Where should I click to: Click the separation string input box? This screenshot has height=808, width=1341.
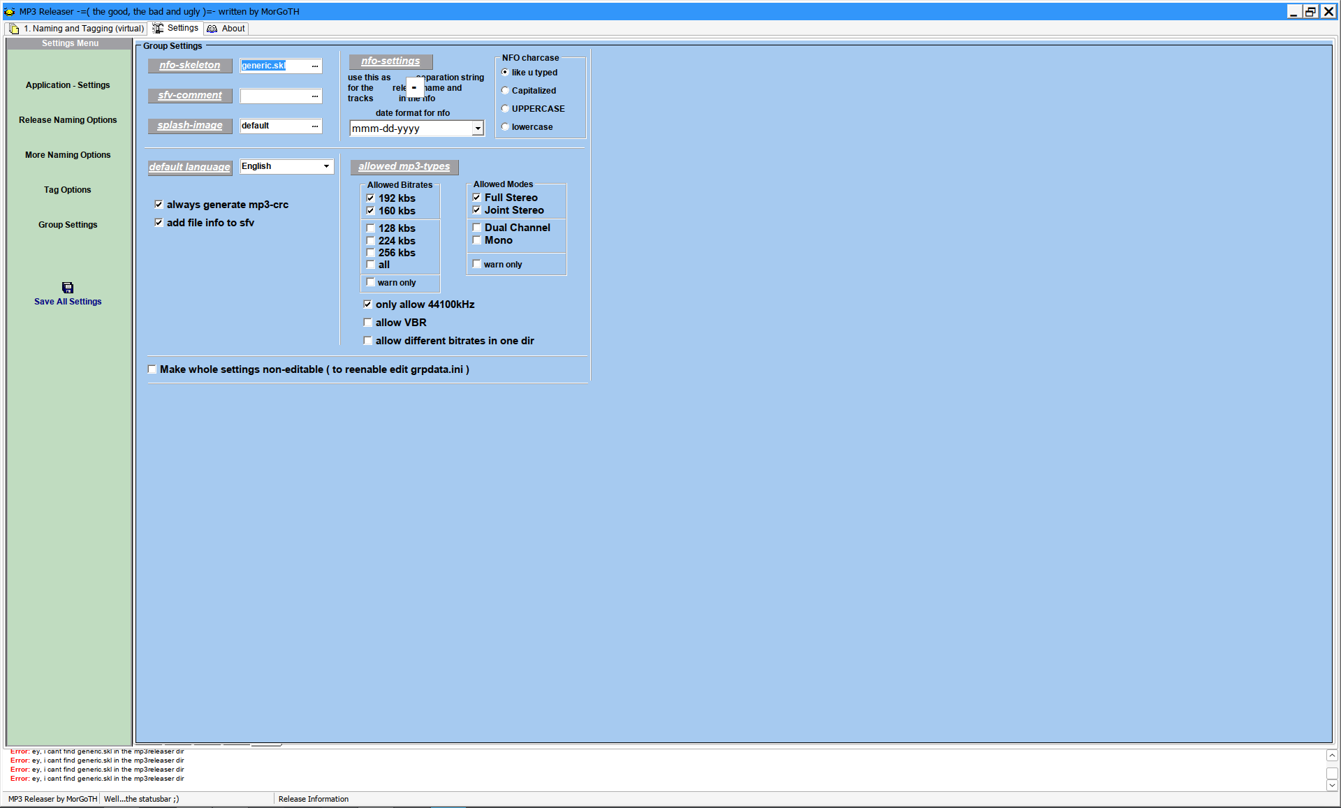pos(414,88)
